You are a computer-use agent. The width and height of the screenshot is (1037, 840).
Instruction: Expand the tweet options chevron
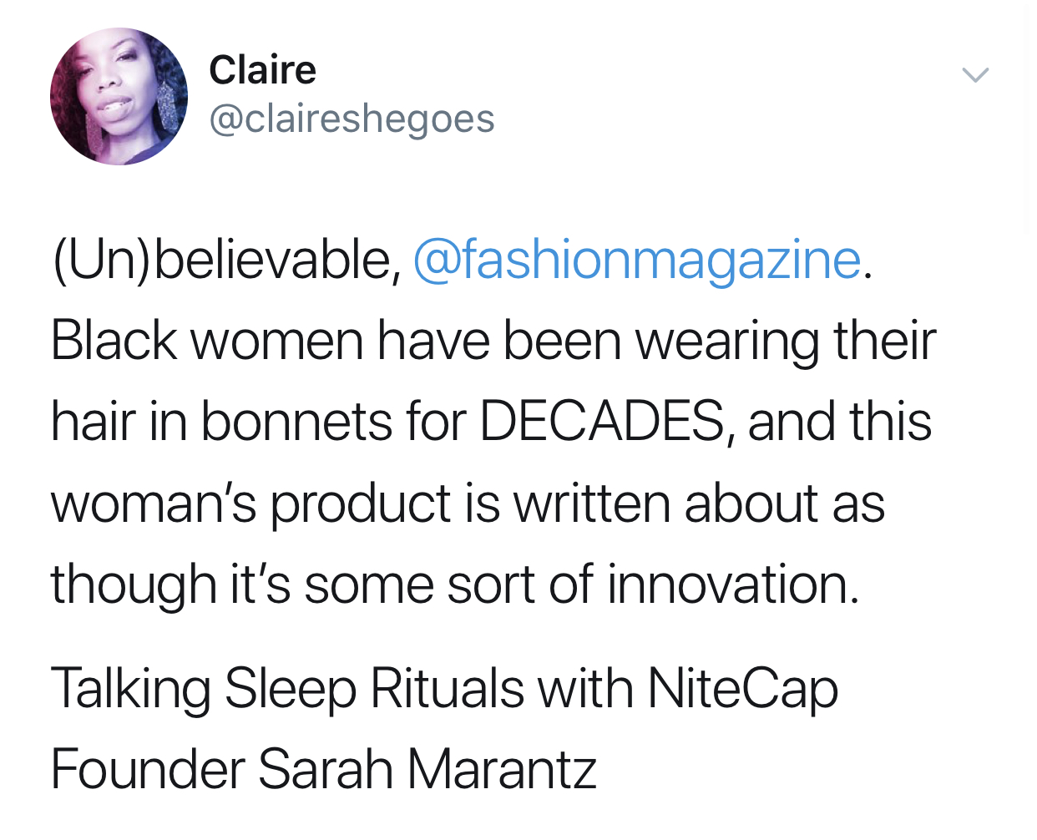974,75
